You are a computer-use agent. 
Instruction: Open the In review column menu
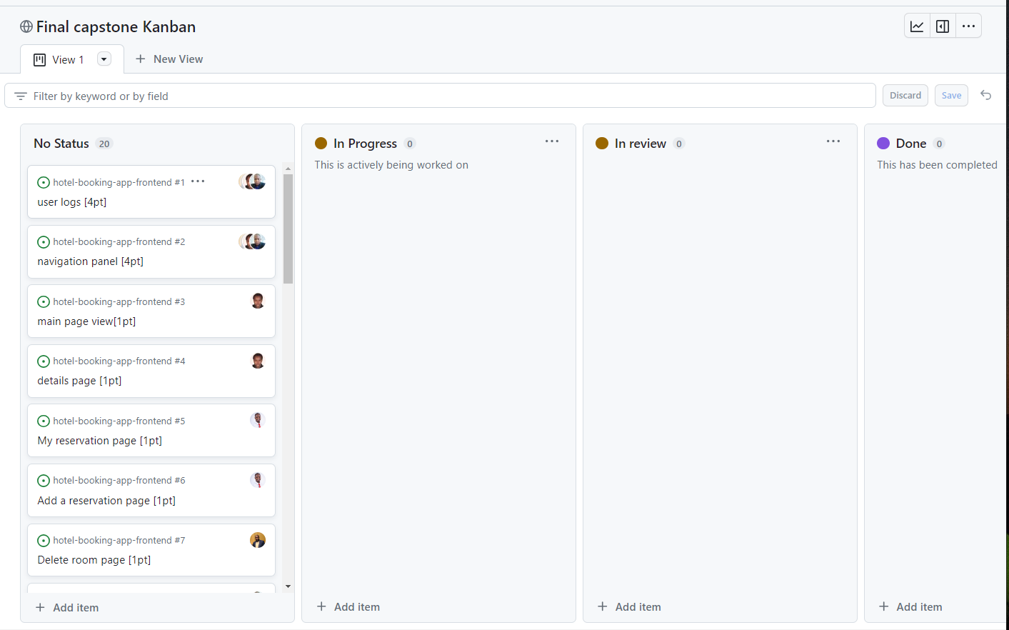pyautogui.click(x=833, y=141)
